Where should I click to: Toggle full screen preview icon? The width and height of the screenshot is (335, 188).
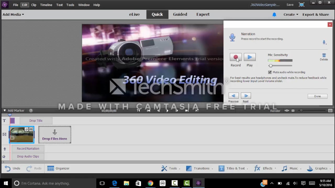coord(301,5)
